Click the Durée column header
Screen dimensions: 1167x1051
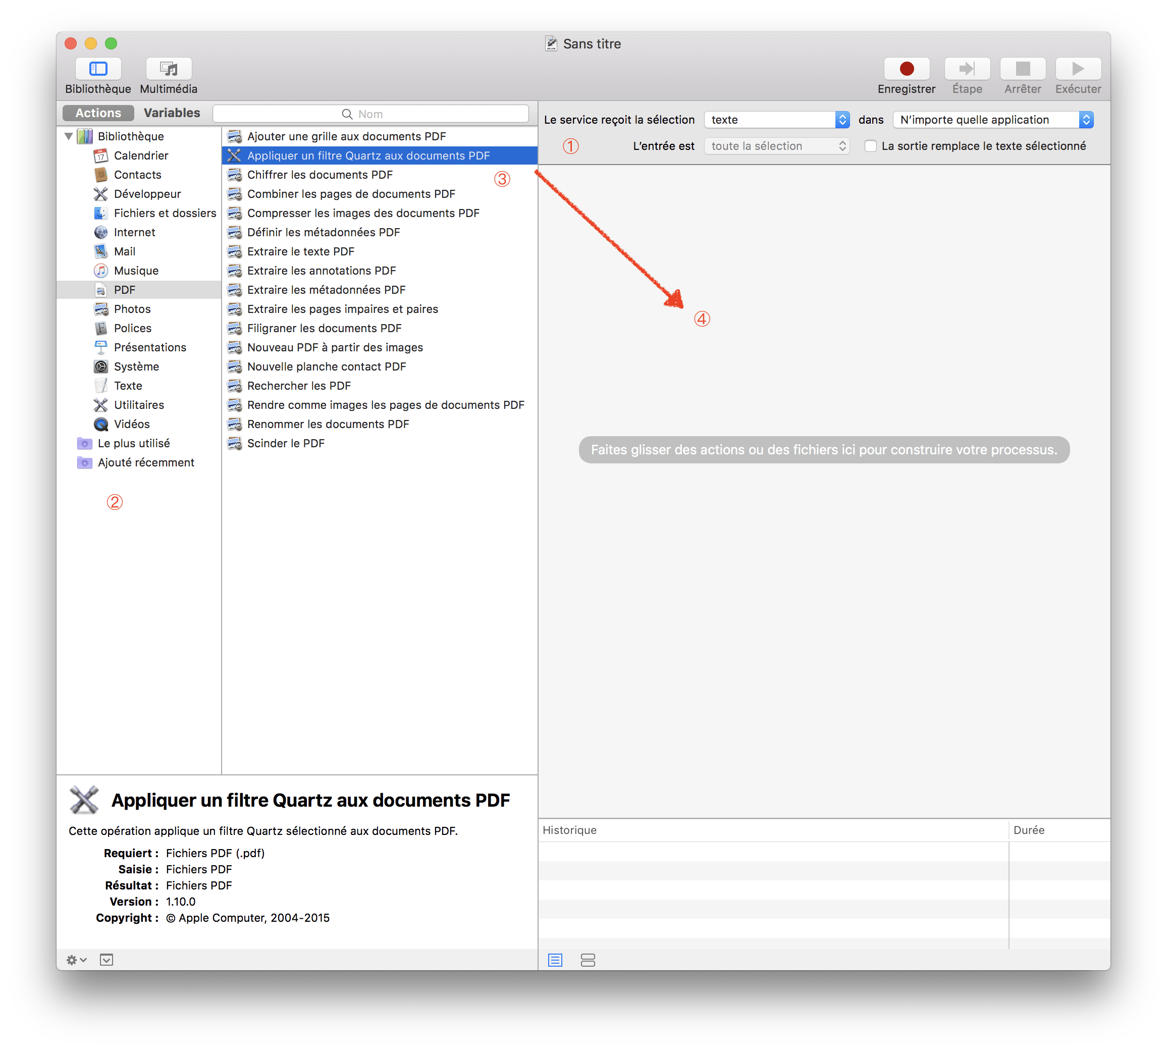[1059, 830]
